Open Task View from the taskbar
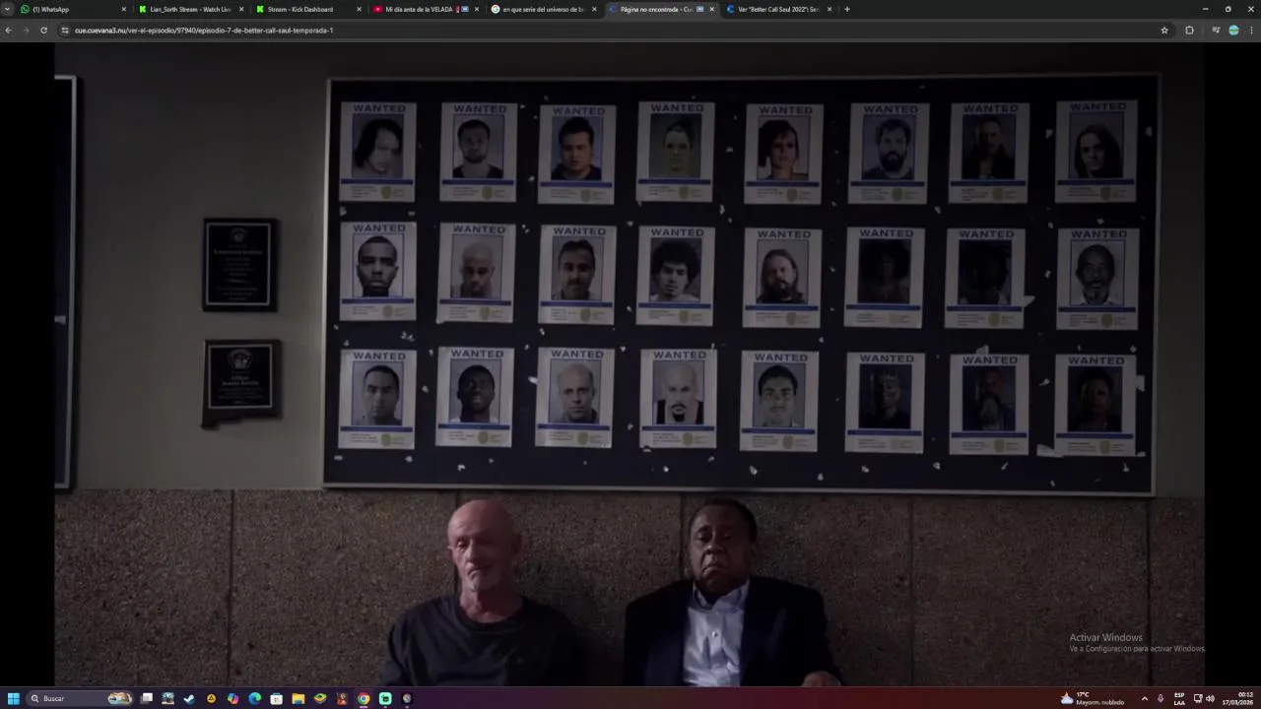 point(147,698)
